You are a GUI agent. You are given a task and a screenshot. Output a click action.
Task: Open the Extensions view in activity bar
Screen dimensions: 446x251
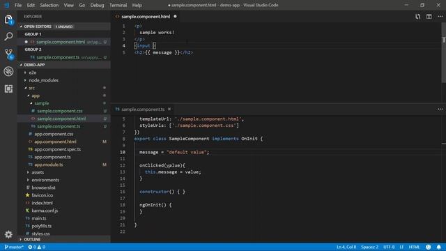tap(8, 89)
